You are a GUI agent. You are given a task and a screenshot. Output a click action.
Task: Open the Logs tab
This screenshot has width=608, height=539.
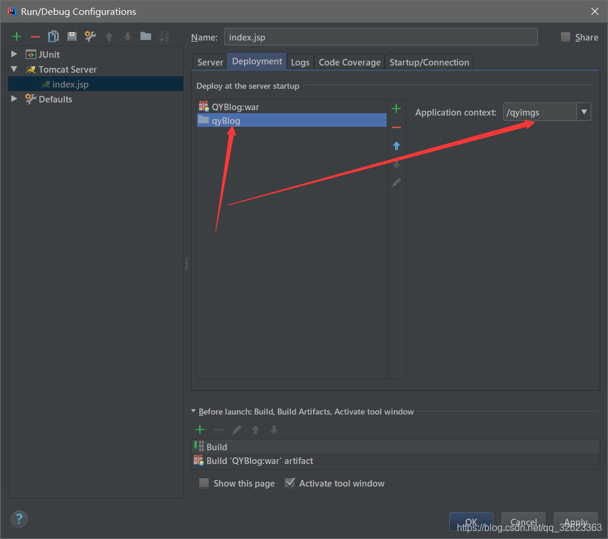point(300,62)
